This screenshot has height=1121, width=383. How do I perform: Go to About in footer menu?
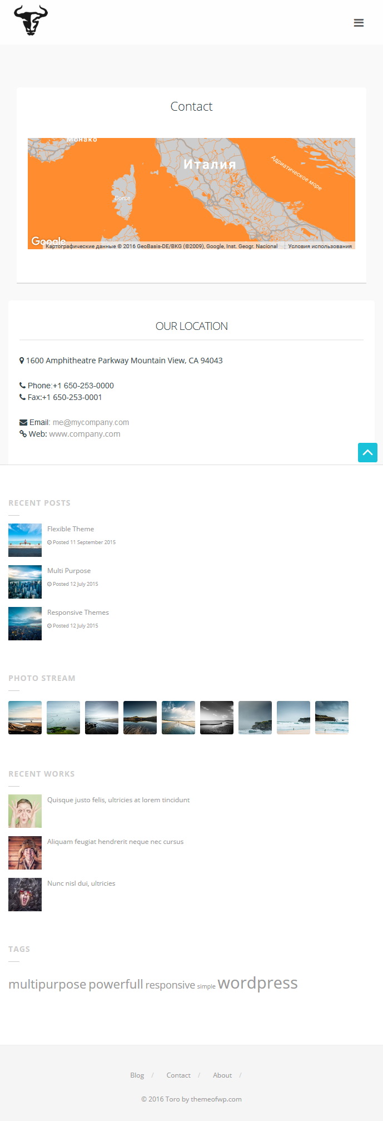222,1075
